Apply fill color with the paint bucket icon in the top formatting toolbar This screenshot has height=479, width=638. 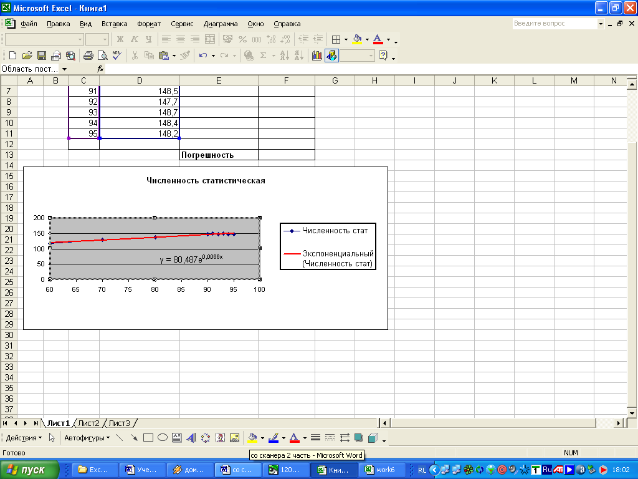pos(357,39)
